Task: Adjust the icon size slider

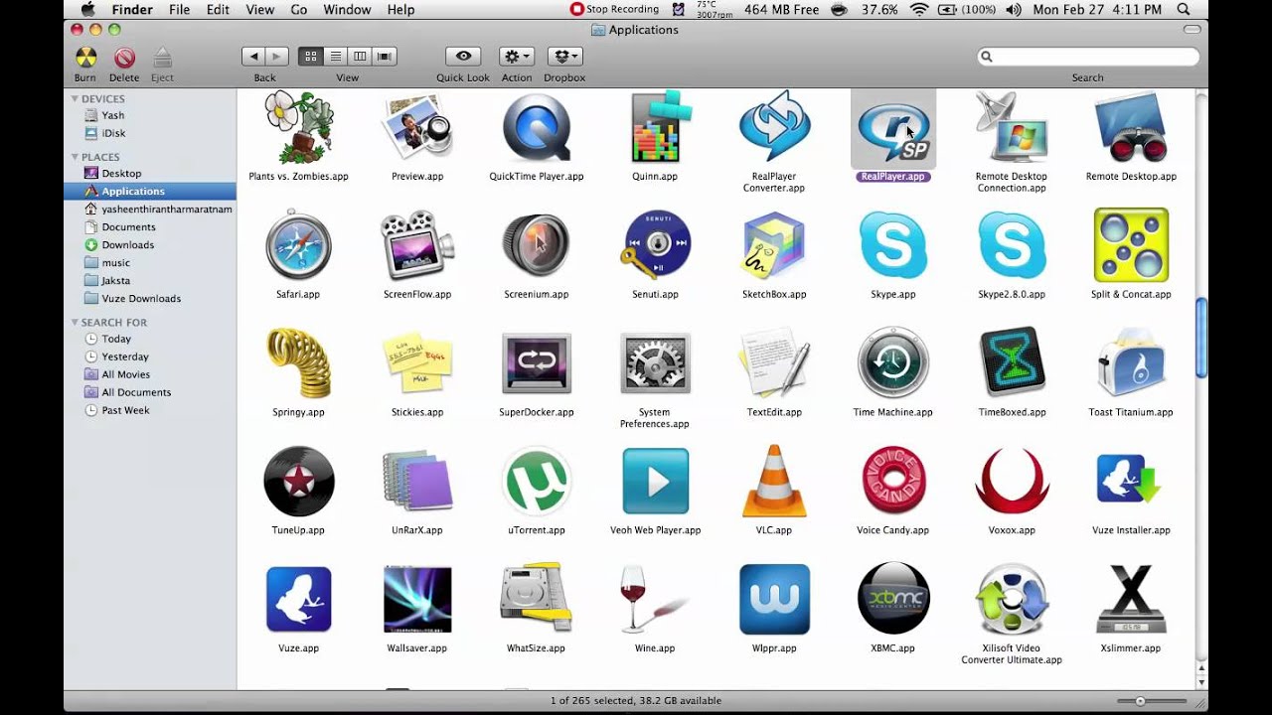Action: click(1140, 701)
